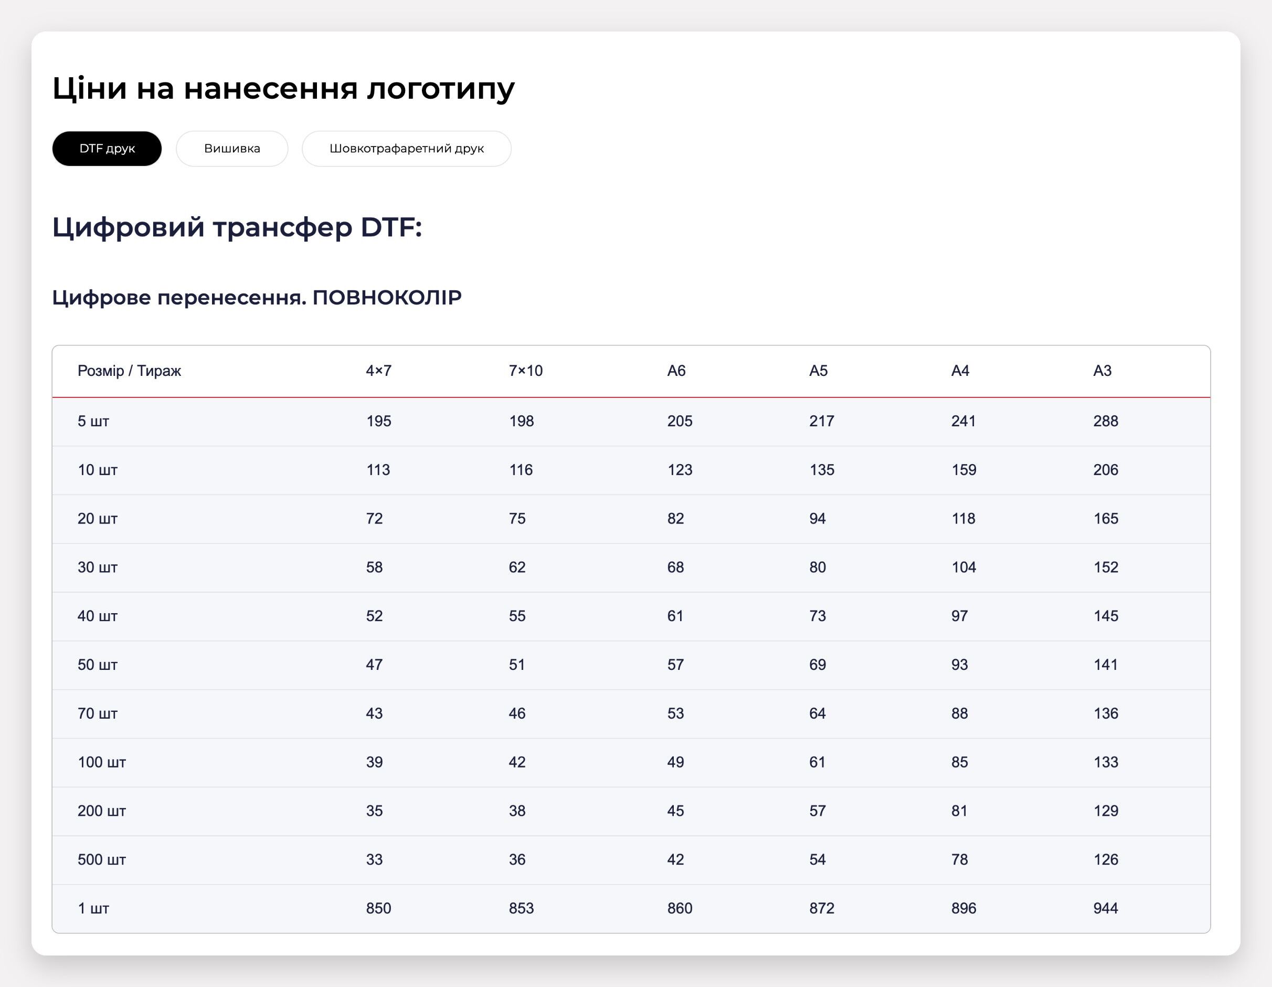Click price 39 in the 100 шт row
This screenshot has width=1272, height=987.
(375, 762)
